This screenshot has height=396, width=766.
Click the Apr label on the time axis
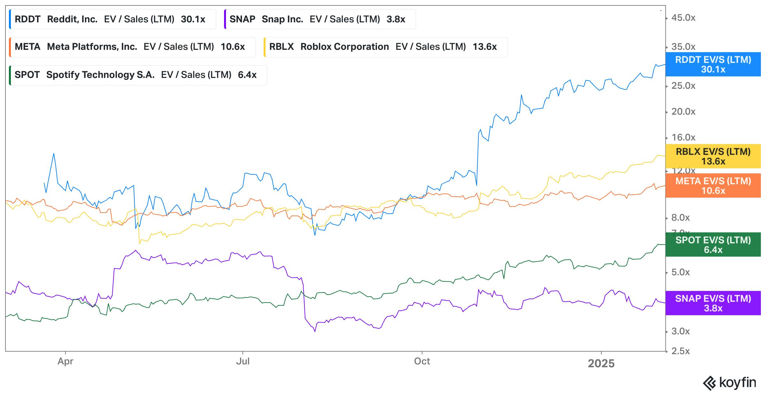point(65,362)
